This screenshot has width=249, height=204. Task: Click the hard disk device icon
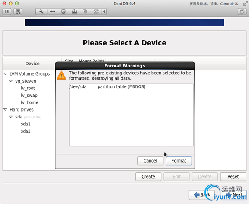(x=64, y=12)
